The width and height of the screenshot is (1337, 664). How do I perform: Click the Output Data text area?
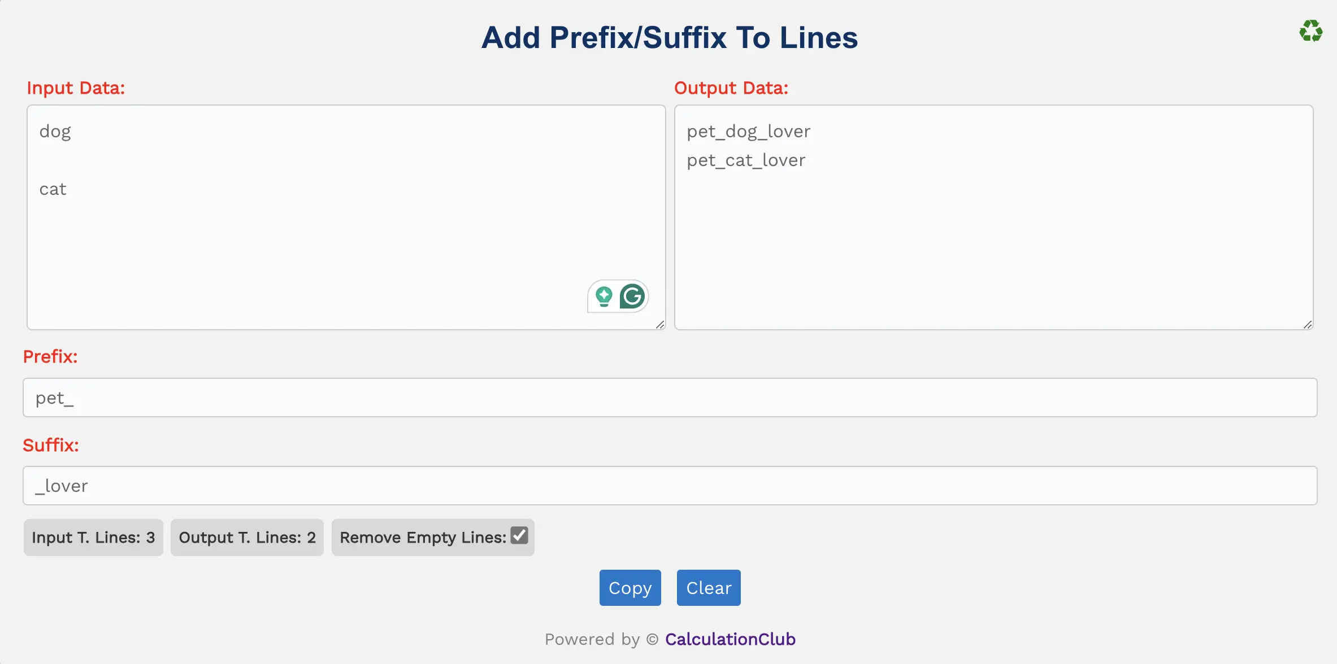(x=992, y=216)
